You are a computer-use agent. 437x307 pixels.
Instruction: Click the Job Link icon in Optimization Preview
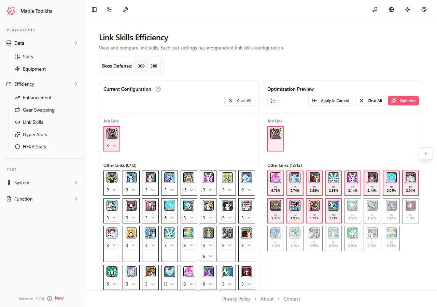point(276,133)
